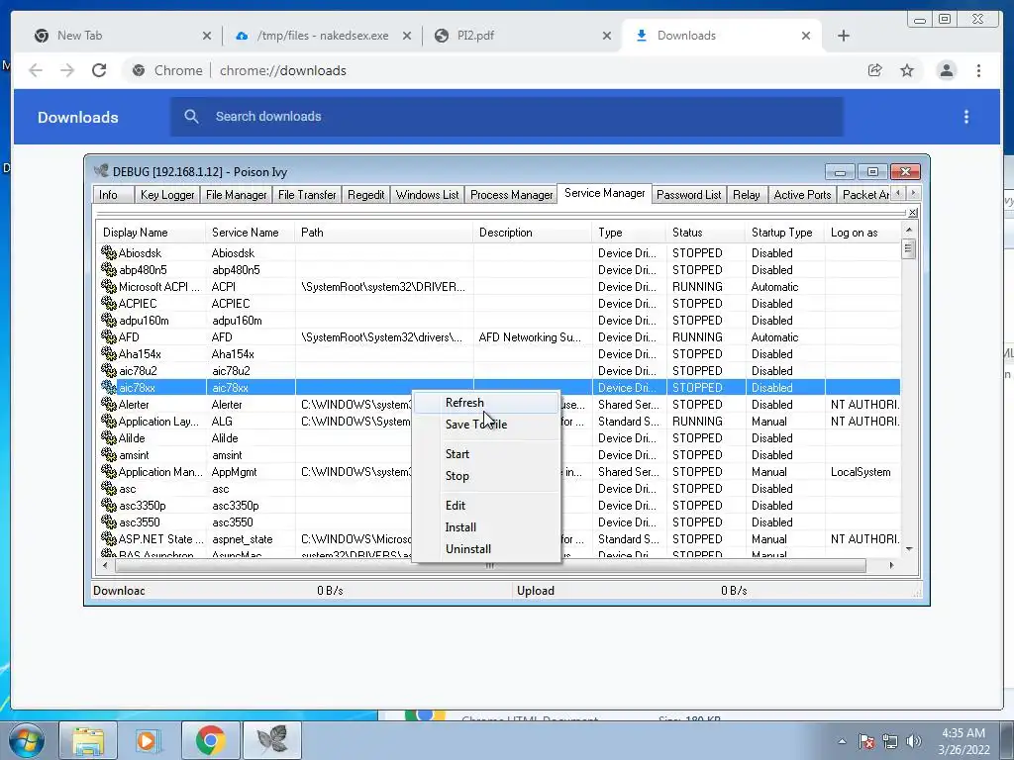Open the Chrome profile avatar
The image size is (1014, 760).
946,70
